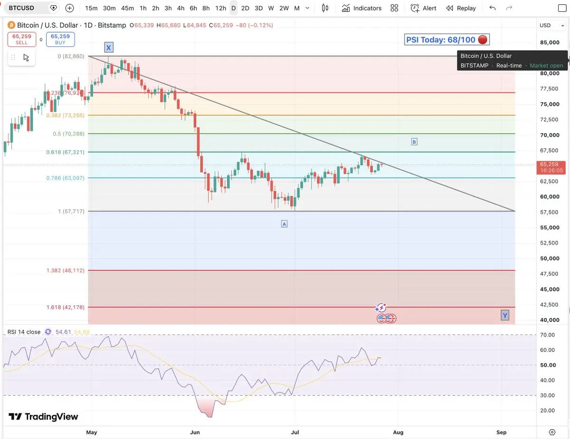Set interval to 8h
Screen dimensions: 570x439
(206, 8)
